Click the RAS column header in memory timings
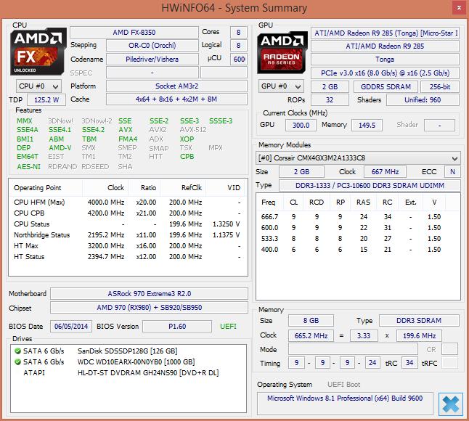The width and height of the screenshot is (469, 421). pos(363,203)
